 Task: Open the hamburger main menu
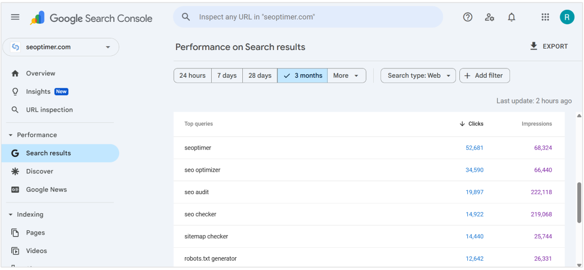click(15, 17)
